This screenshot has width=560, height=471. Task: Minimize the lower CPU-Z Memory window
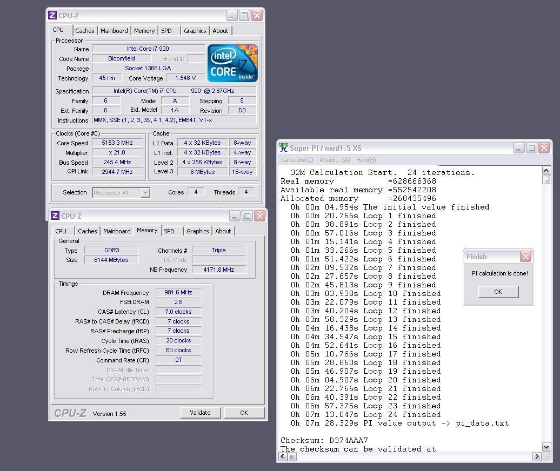[235, 216]
